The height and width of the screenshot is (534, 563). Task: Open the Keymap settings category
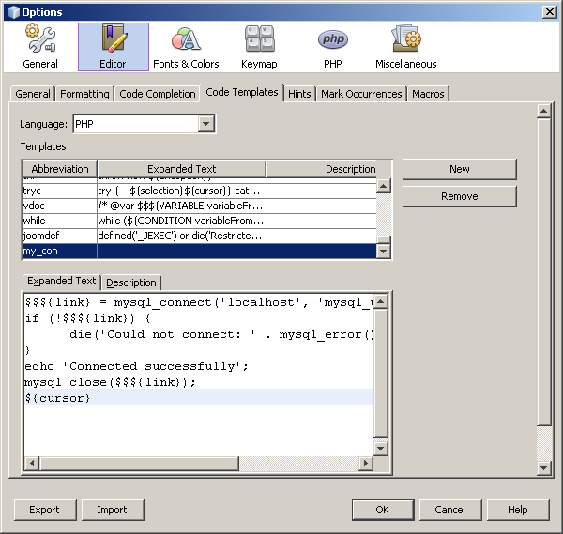[260, 47]
